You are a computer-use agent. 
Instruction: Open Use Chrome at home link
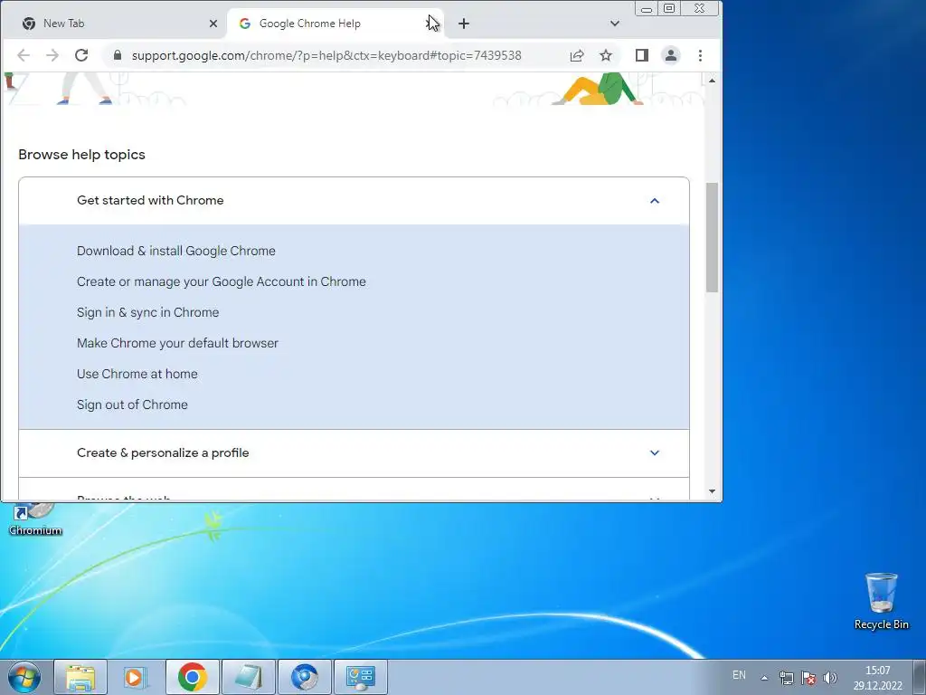click(137, 374)
